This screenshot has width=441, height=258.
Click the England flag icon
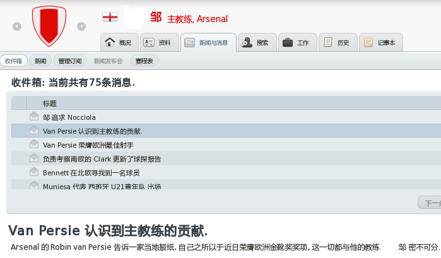click(110, 17)
